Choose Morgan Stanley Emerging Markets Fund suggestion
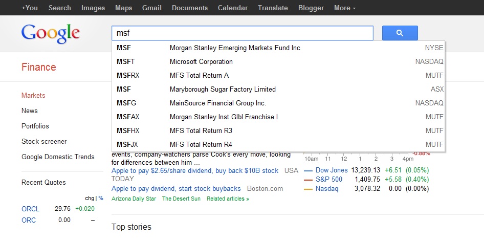The width and height of the screenshot is (484, 241). (235, 48)
